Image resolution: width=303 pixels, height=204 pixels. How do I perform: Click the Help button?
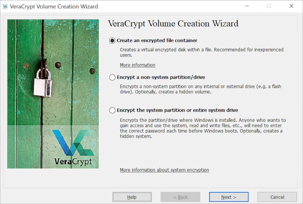coord(132,197)
